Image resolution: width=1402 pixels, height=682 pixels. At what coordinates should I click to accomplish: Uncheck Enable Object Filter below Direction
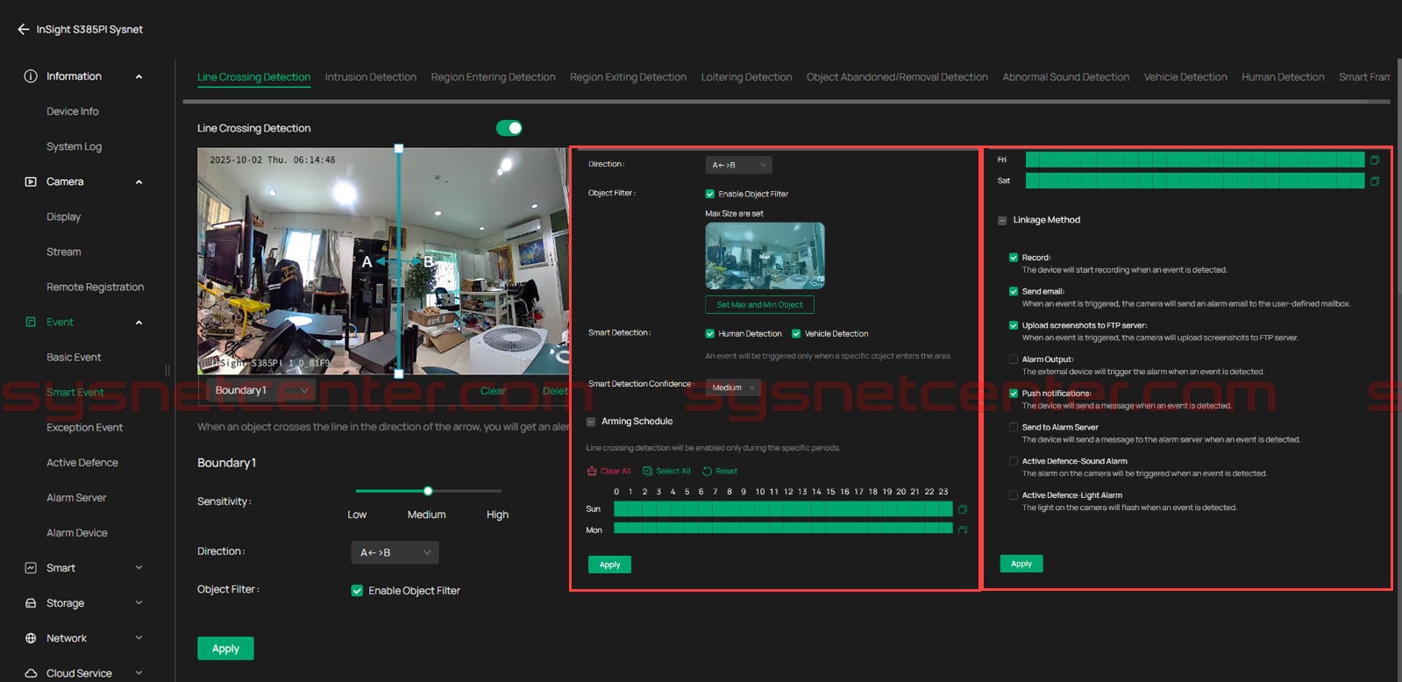point(357,591)
